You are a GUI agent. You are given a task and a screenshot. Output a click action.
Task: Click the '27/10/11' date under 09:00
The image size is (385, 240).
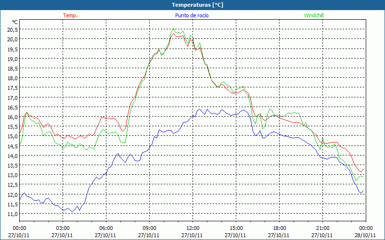[149, 235]
